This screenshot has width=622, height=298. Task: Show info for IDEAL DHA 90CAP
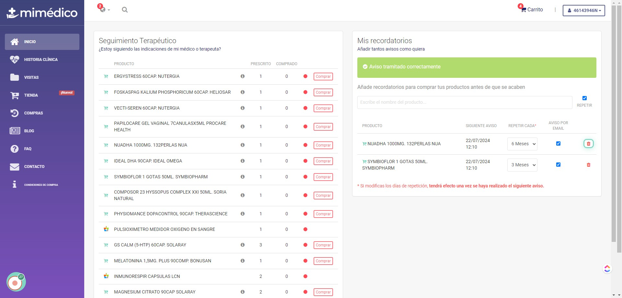(x=242, y=161)
